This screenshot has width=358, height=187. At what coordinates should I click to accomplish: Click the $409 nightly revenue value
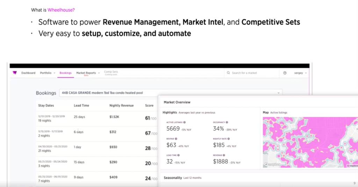click(x=113, y=177)
